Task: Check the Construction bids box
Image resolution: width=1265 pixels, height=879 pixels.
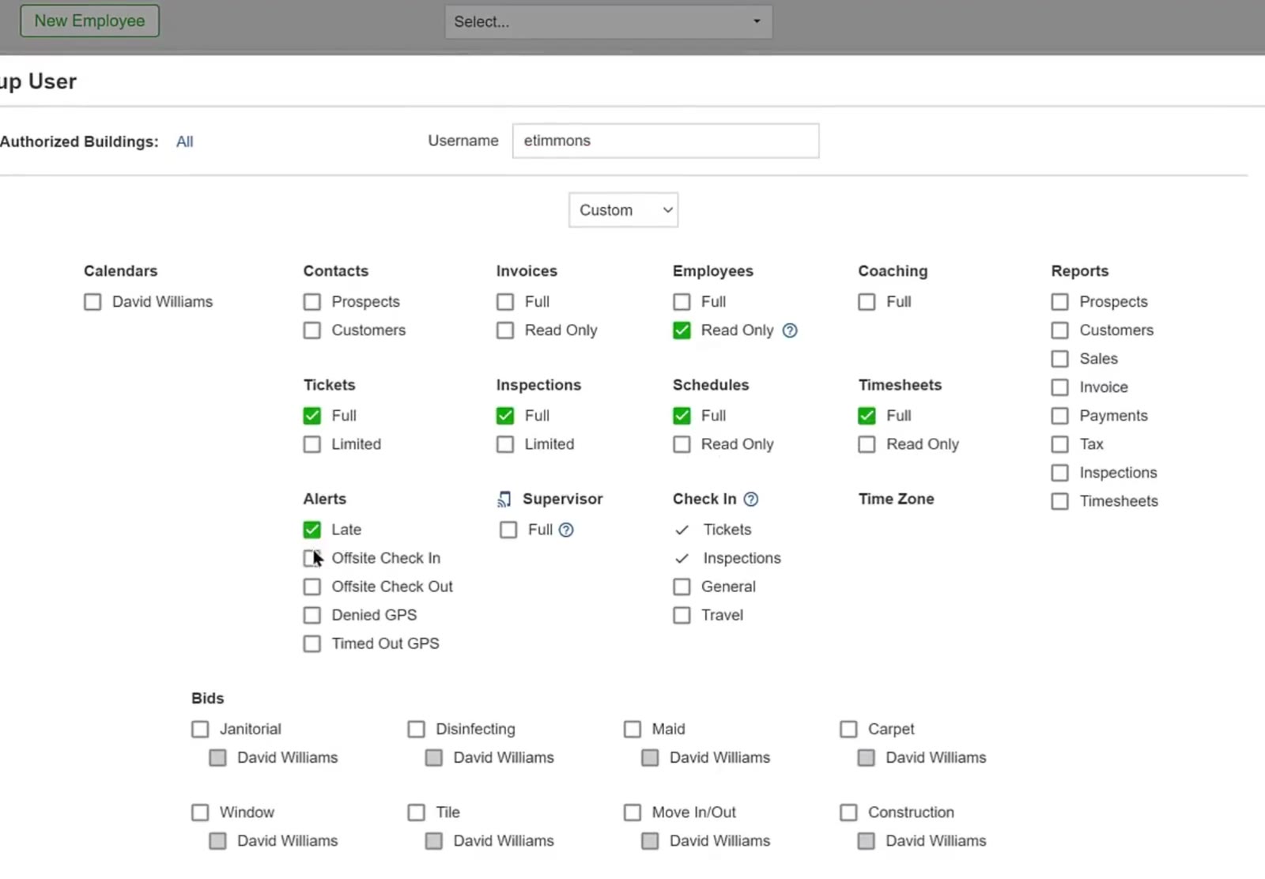Action: (x=848, y=813)
